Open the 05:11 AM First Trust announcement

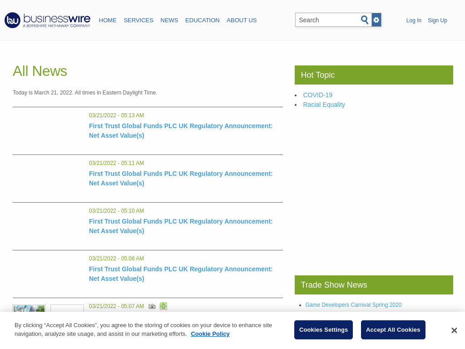(181, 178)
